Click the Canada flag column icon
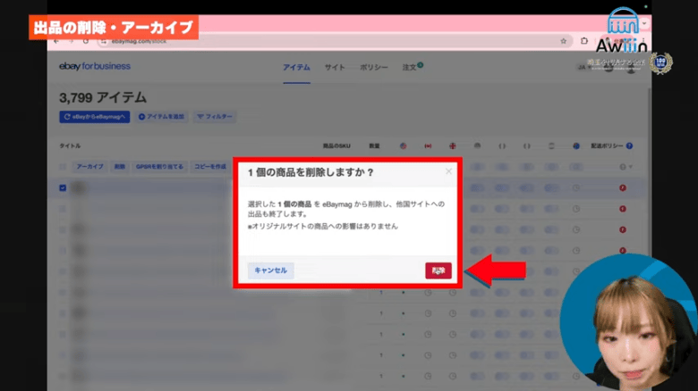 [428, 146]
